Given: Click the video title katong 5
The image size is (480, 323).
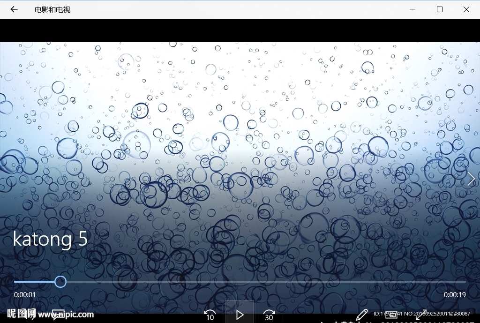Looking at the screenshot, I should point(50,239).
